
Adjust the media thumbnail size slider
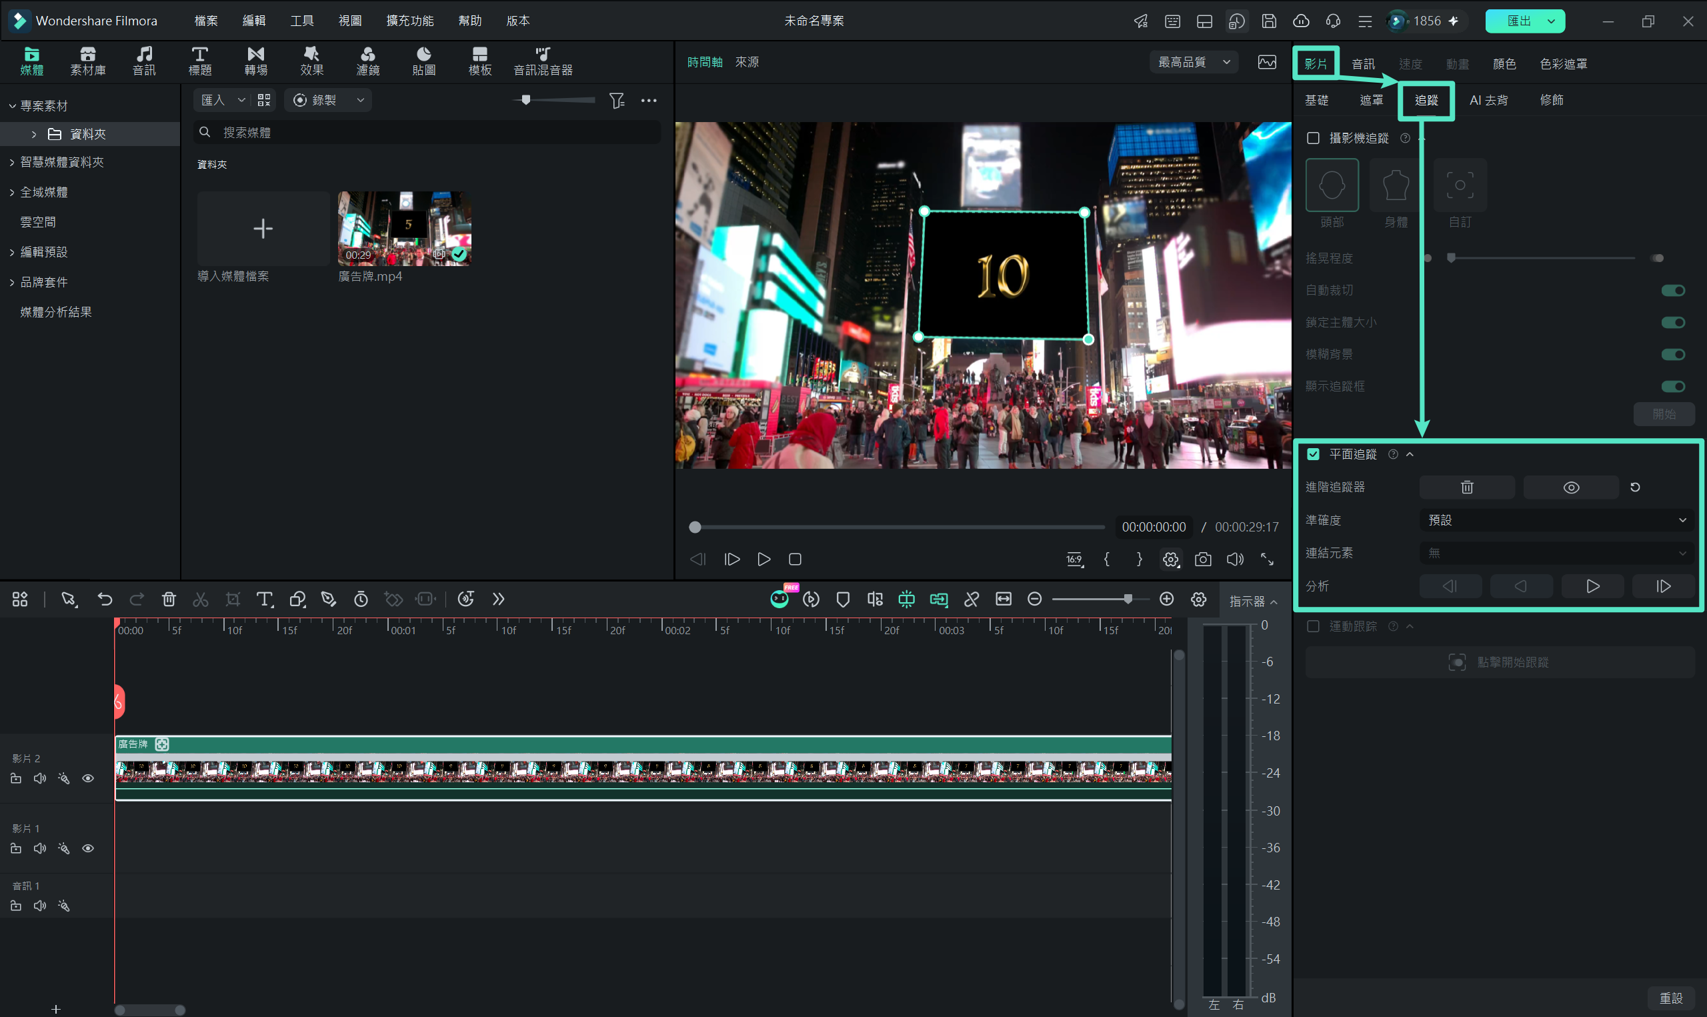tap(553, 101)
